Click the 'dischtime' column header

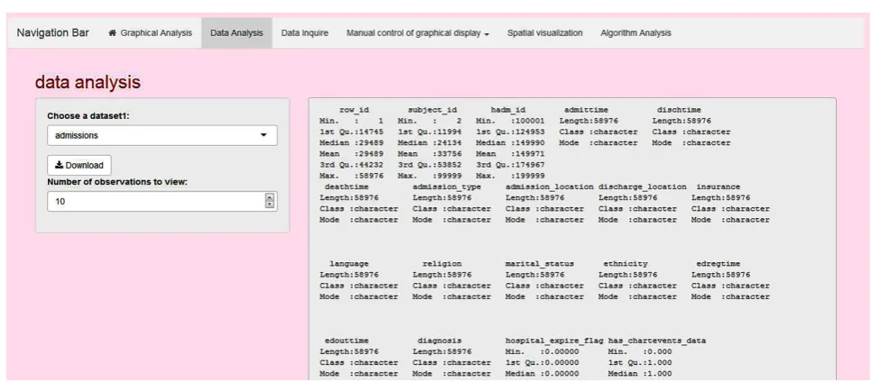tap(679, 110)
